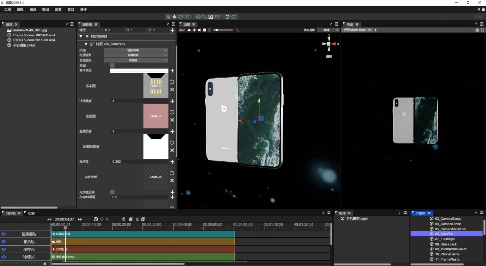Enable the 双面 checkbox
The height and width of the screenshot is (266, 486).
coord(112,65)
